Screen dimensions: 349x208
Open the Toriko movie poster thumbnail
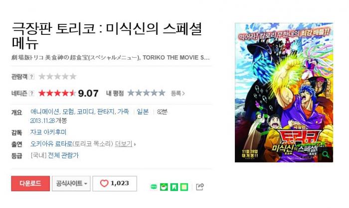(x=284, y=93)
